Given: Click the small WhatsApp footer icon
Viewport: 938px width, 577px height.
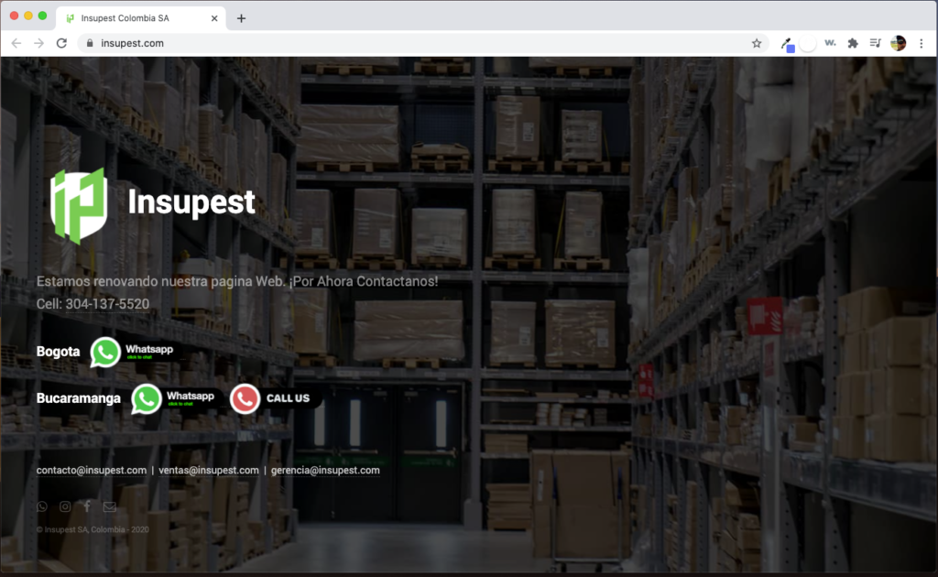Looking at the screenshot, I should coord(42,506).
